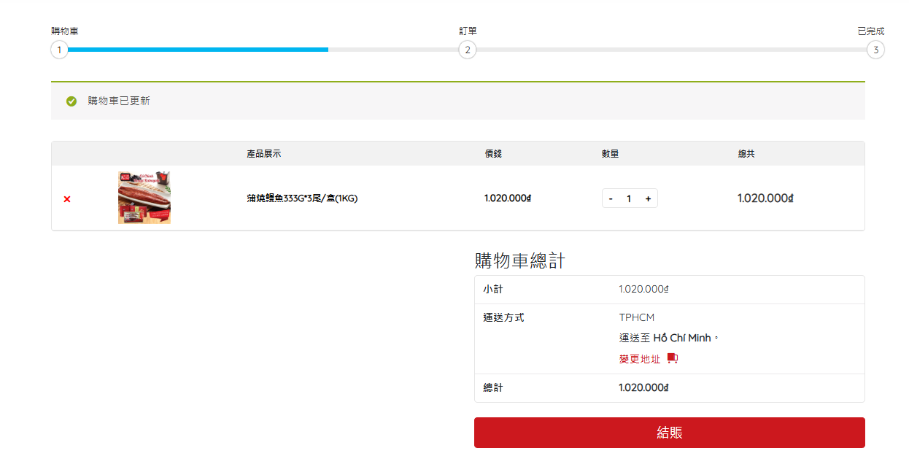Click step 2 circle in progress tracker

(467, 50)
